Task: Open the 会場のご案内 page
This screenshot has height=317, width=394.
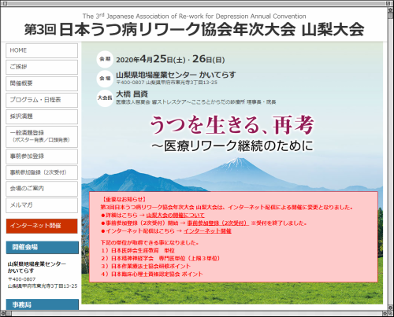Action: (x=42, y=189)
